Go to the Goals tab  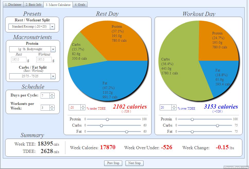[x=80, y=5]
